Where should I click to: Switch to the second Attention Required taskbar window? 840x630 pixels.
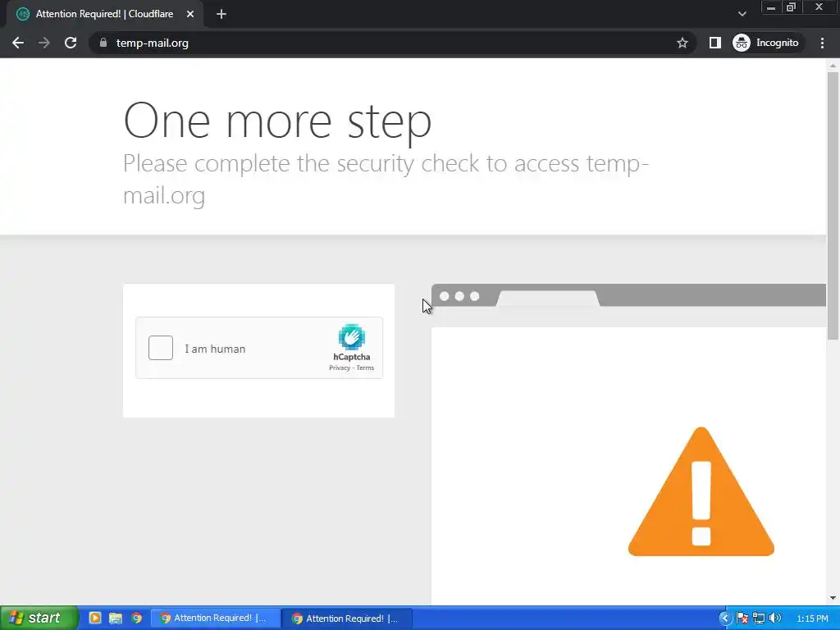347,619
